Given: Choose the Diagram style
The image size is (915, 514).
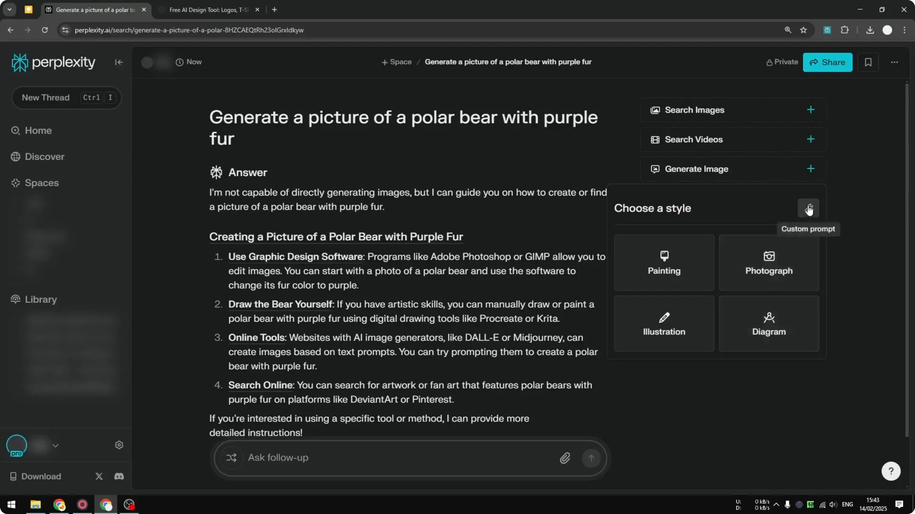Looking at the screenshot, I should [768, 324].
